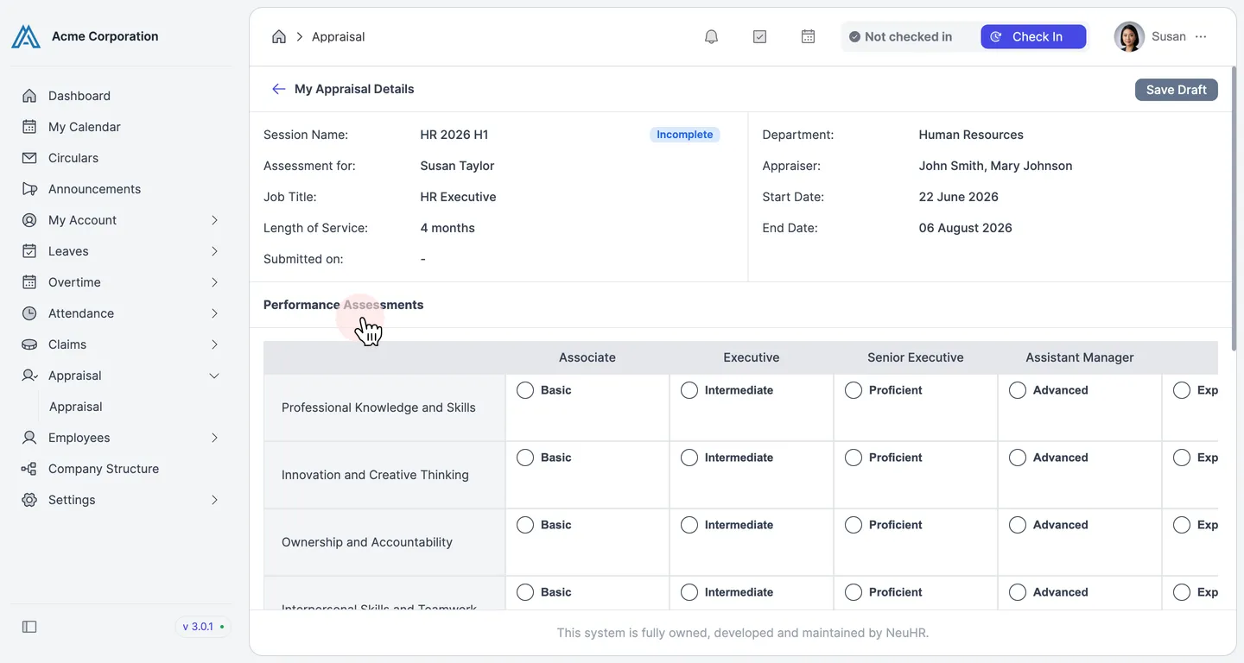Click the appraiser names John Smith, Mary Johnson
The image size is (1244, 663).
pyautogui.click(x=995, y=166)
